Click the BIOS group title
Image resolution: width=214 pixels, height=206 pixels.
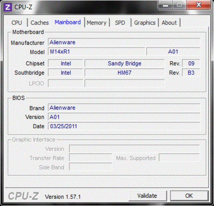[x=19, y=98]
